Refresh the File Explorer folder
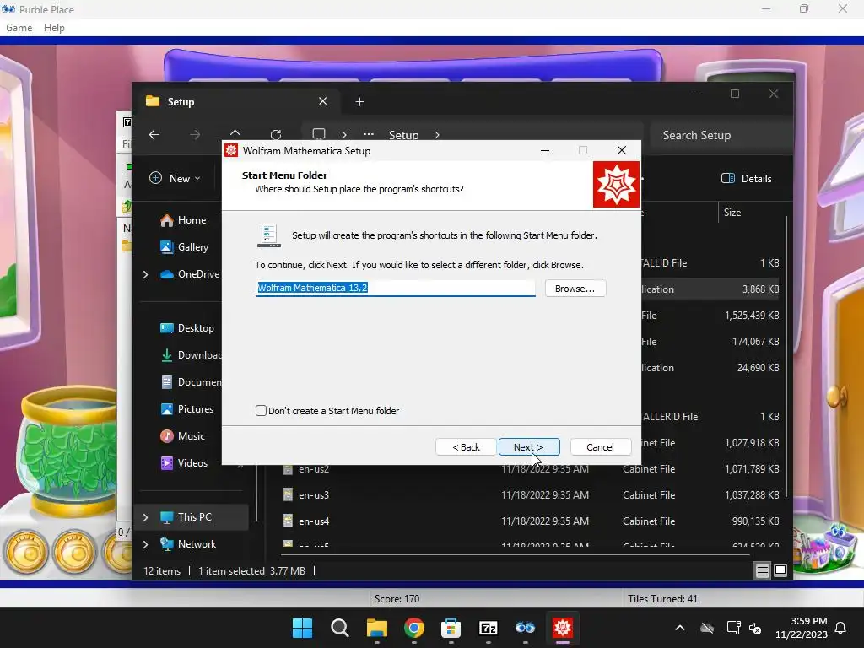864x648 pixels. (276, 135)
